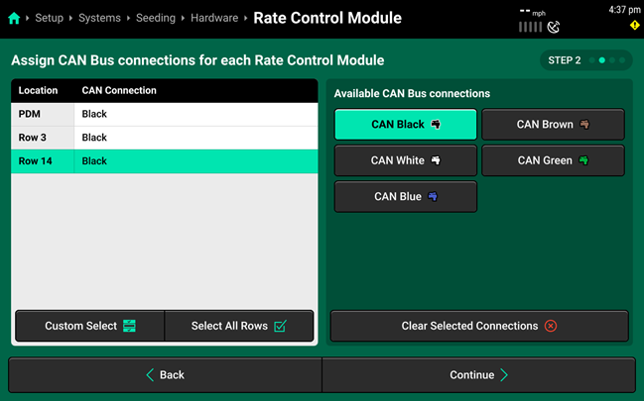Viewport: 644px width, 401px height.
Task: Open the GPS satellite status icon
Action: tap(554, 27)
